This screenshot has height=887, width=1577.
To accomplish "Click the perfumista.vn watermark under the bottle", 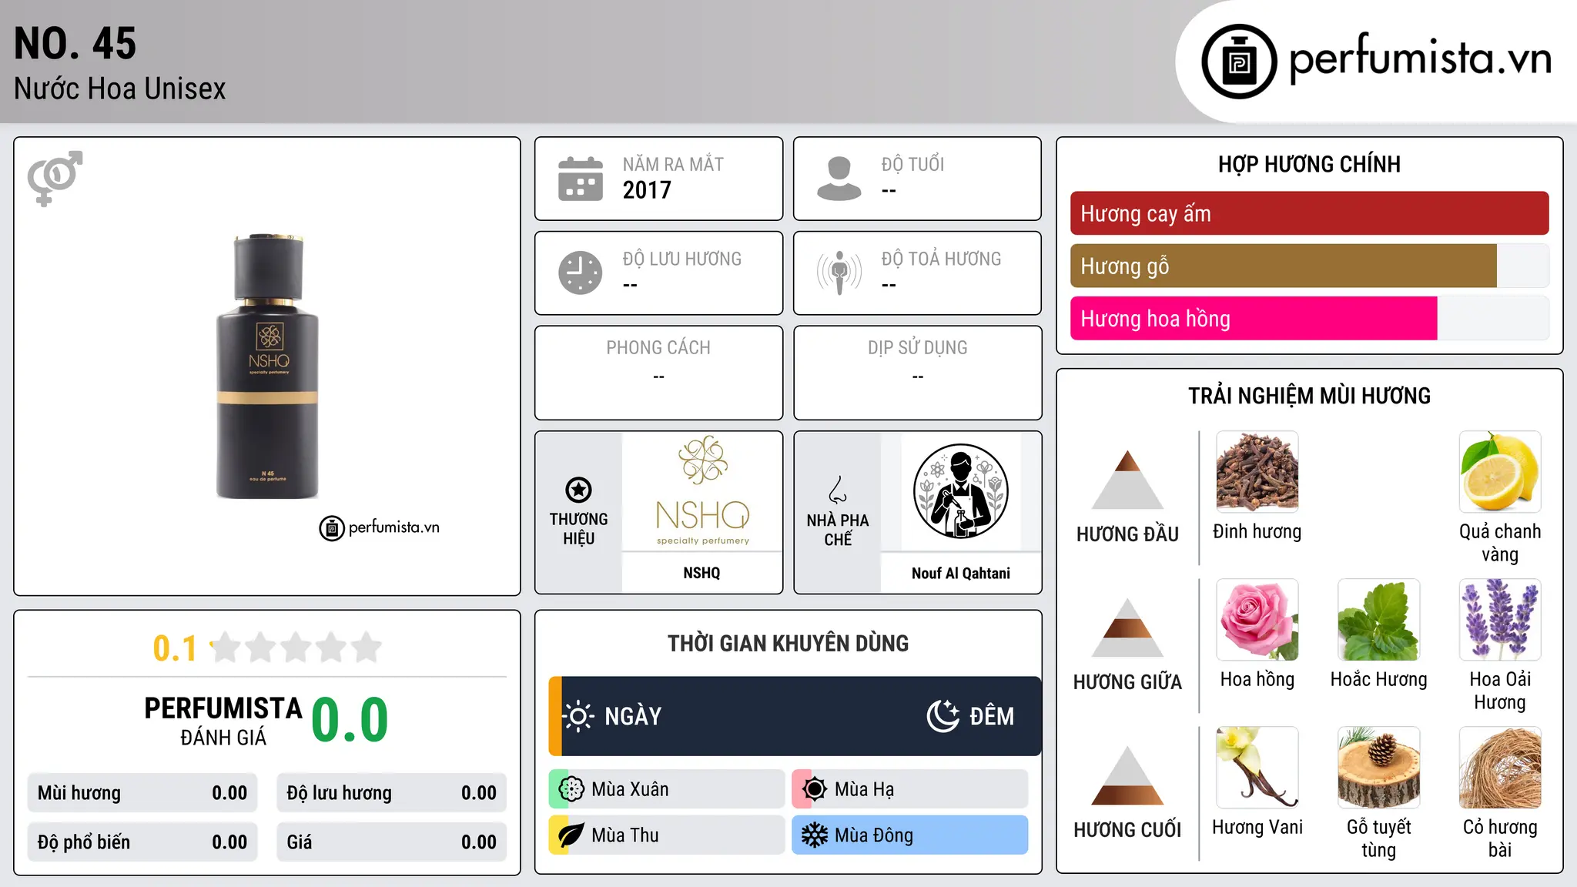I will [380, 527].
